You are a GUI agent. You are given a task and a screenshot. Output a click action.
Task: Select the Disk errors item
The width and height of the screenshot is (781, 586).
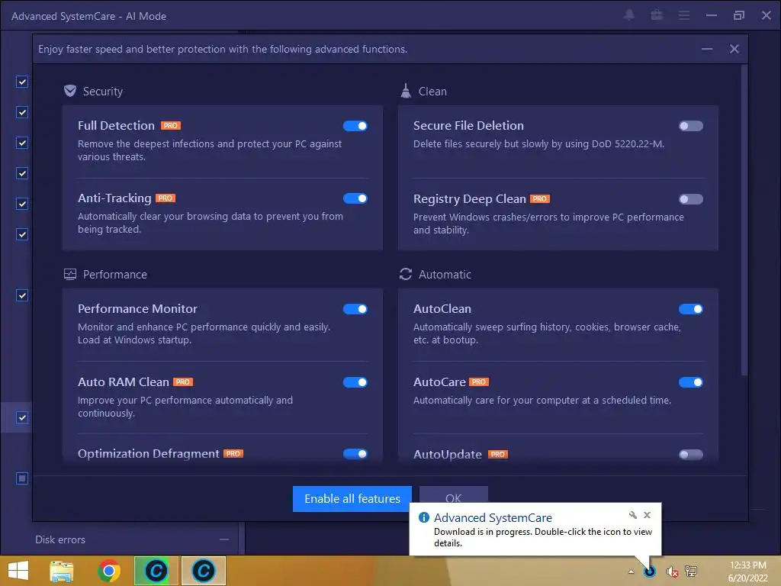(60, 539)
